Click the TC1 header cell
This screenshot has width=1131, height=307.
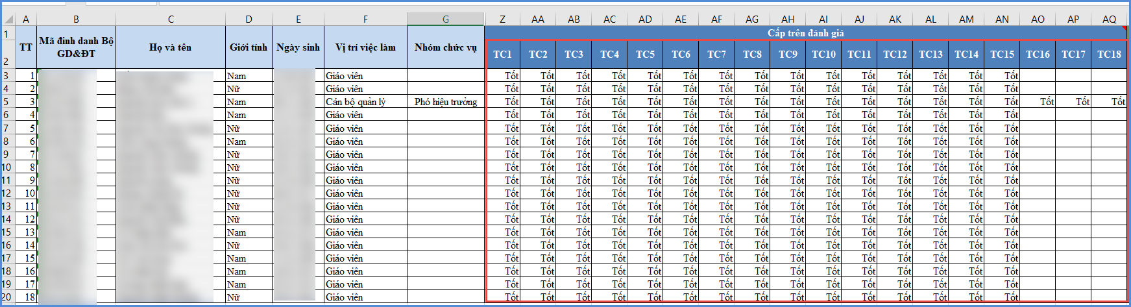tap(502, 55)
